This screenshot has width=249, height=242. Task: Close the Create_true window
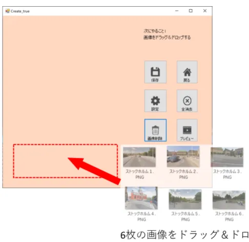click(205, 11)
